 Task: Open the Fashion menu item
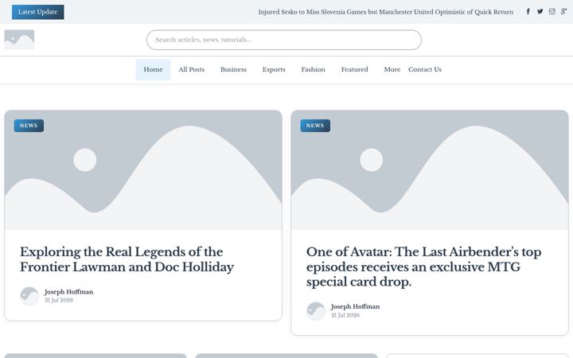point(314,69)
